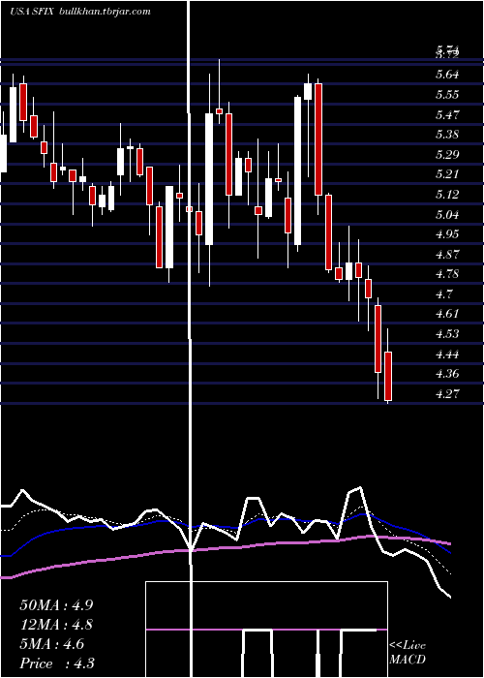Click the 5.12 price axis label
The image size is (484, 678).
coord(447,195)
